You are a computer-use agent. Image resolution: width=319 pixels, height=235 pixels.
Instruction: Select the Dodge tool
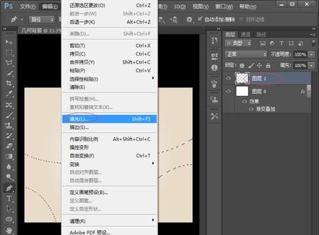(9, 177)
